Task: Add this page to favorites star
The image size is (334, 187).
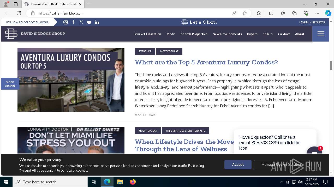Action: coord(245,13)
